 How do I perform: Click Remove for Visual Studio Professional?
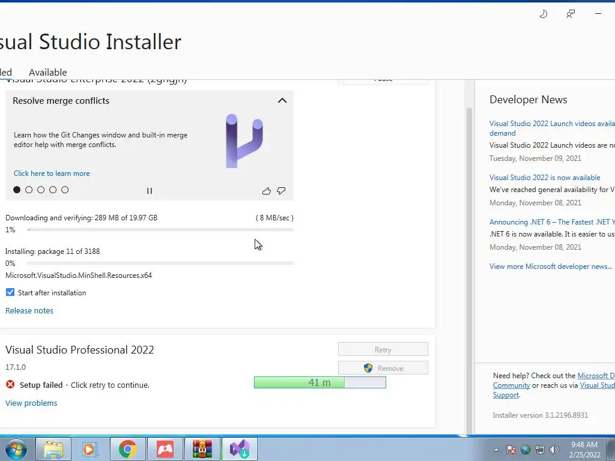tap(383, 368)
